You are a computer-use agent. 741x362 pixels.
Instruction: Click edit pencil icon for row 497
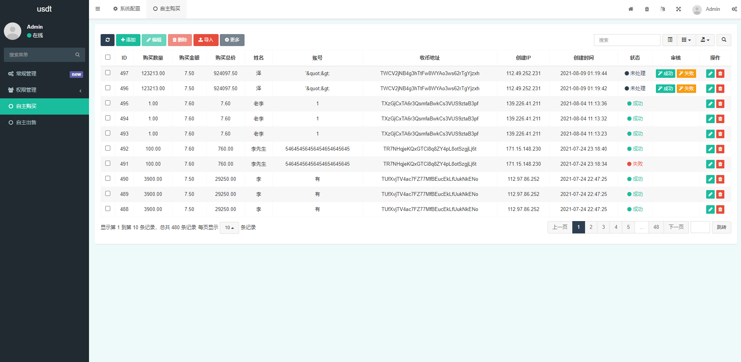click(x=710, y=74)
